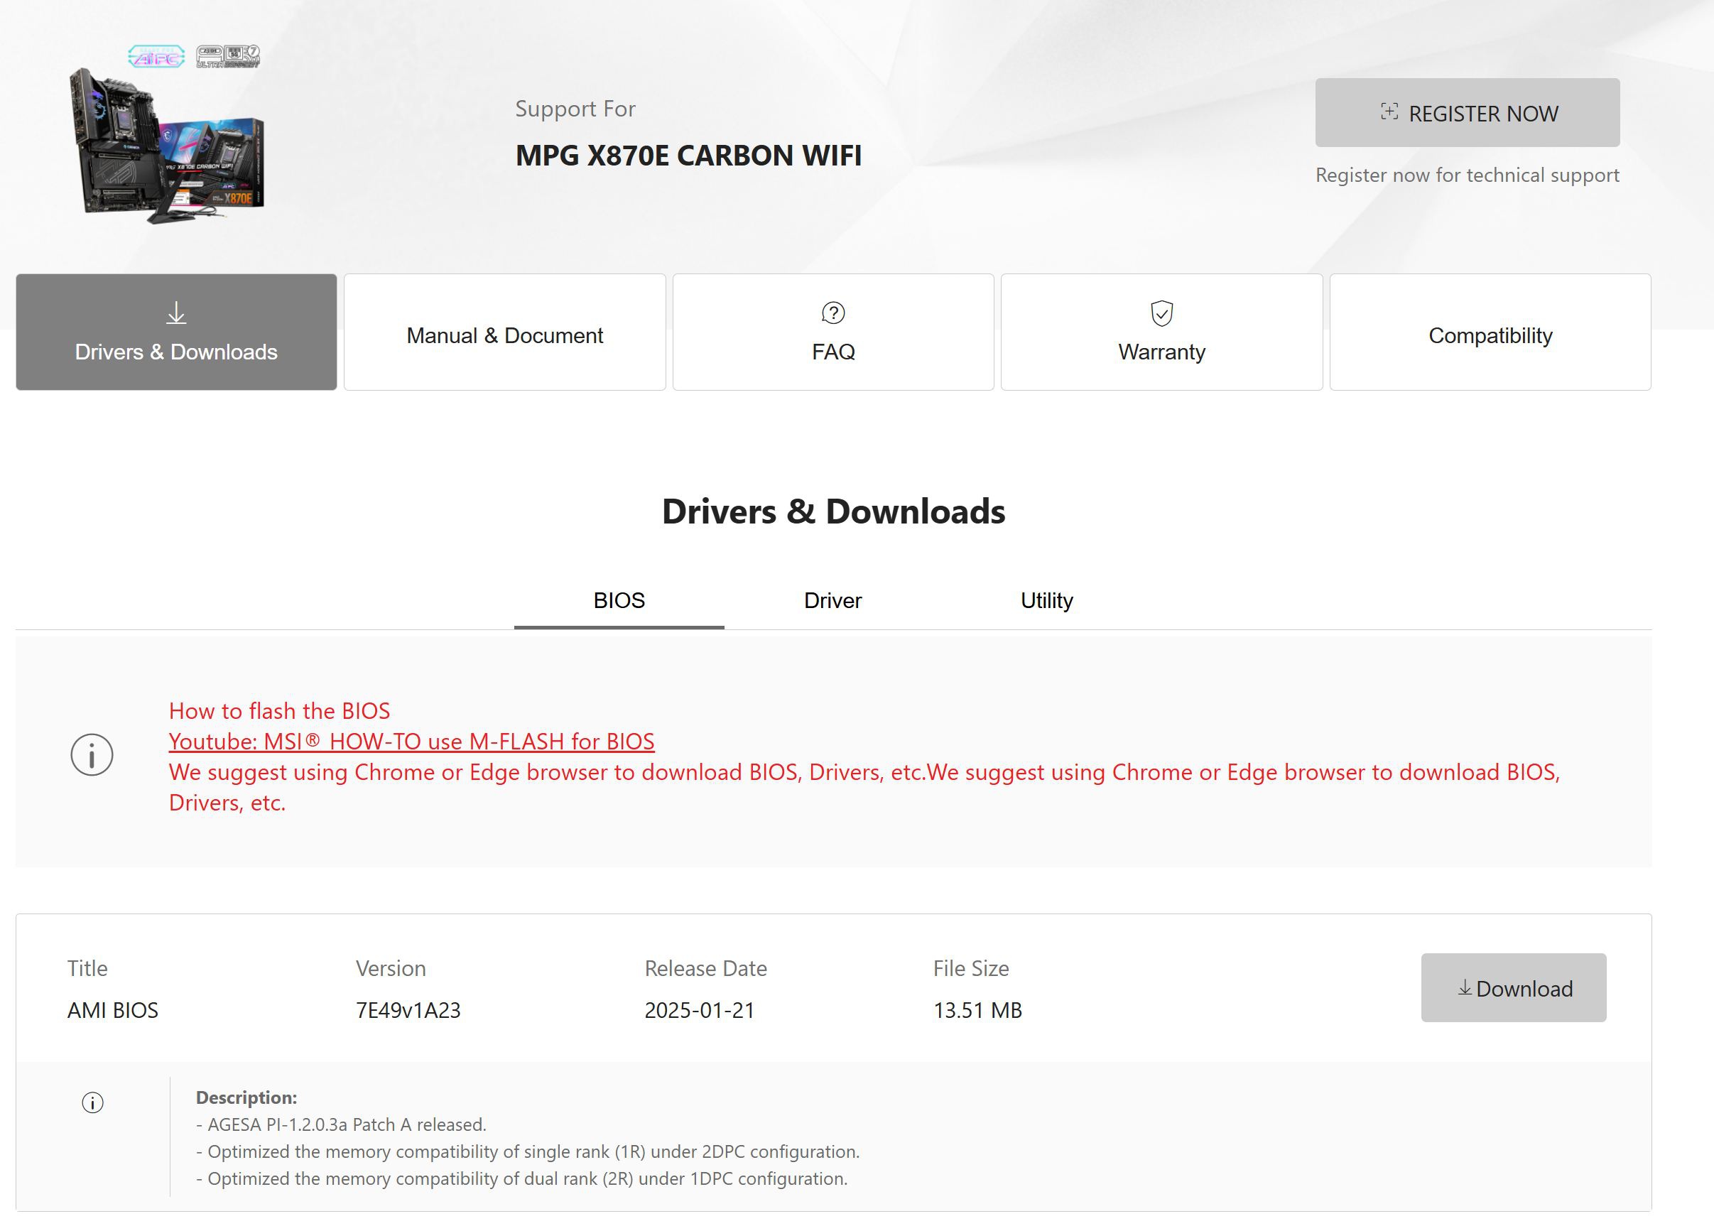1714x1231 pixels.
Task: Open the MSI HOW-TO M-FLASH YouTube link
Action: tap(411, 742)
